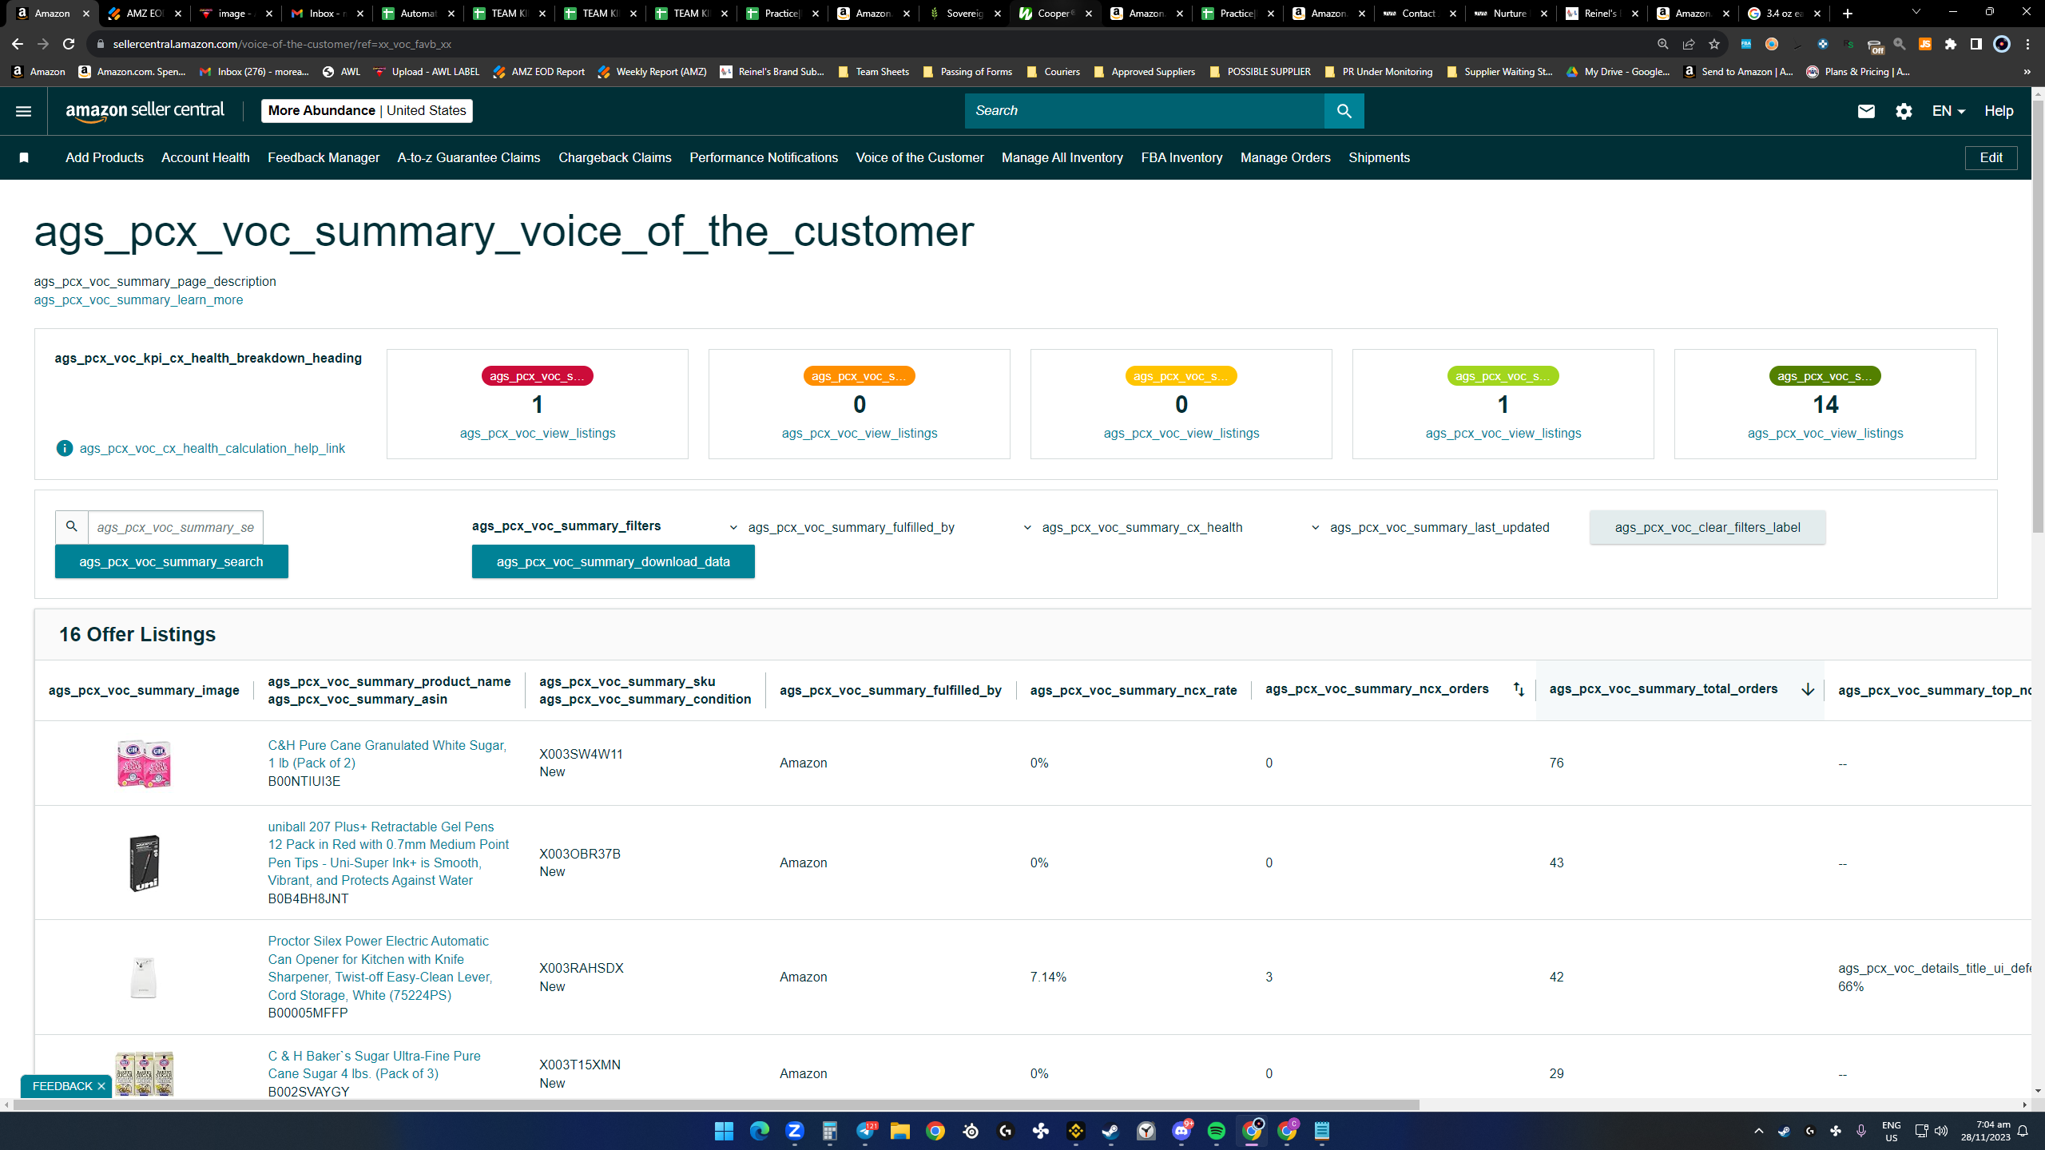Viewport: 2045px width, 1150px height.
Task: Open Discord from the taskbar
Action: coord(1181,1131)
